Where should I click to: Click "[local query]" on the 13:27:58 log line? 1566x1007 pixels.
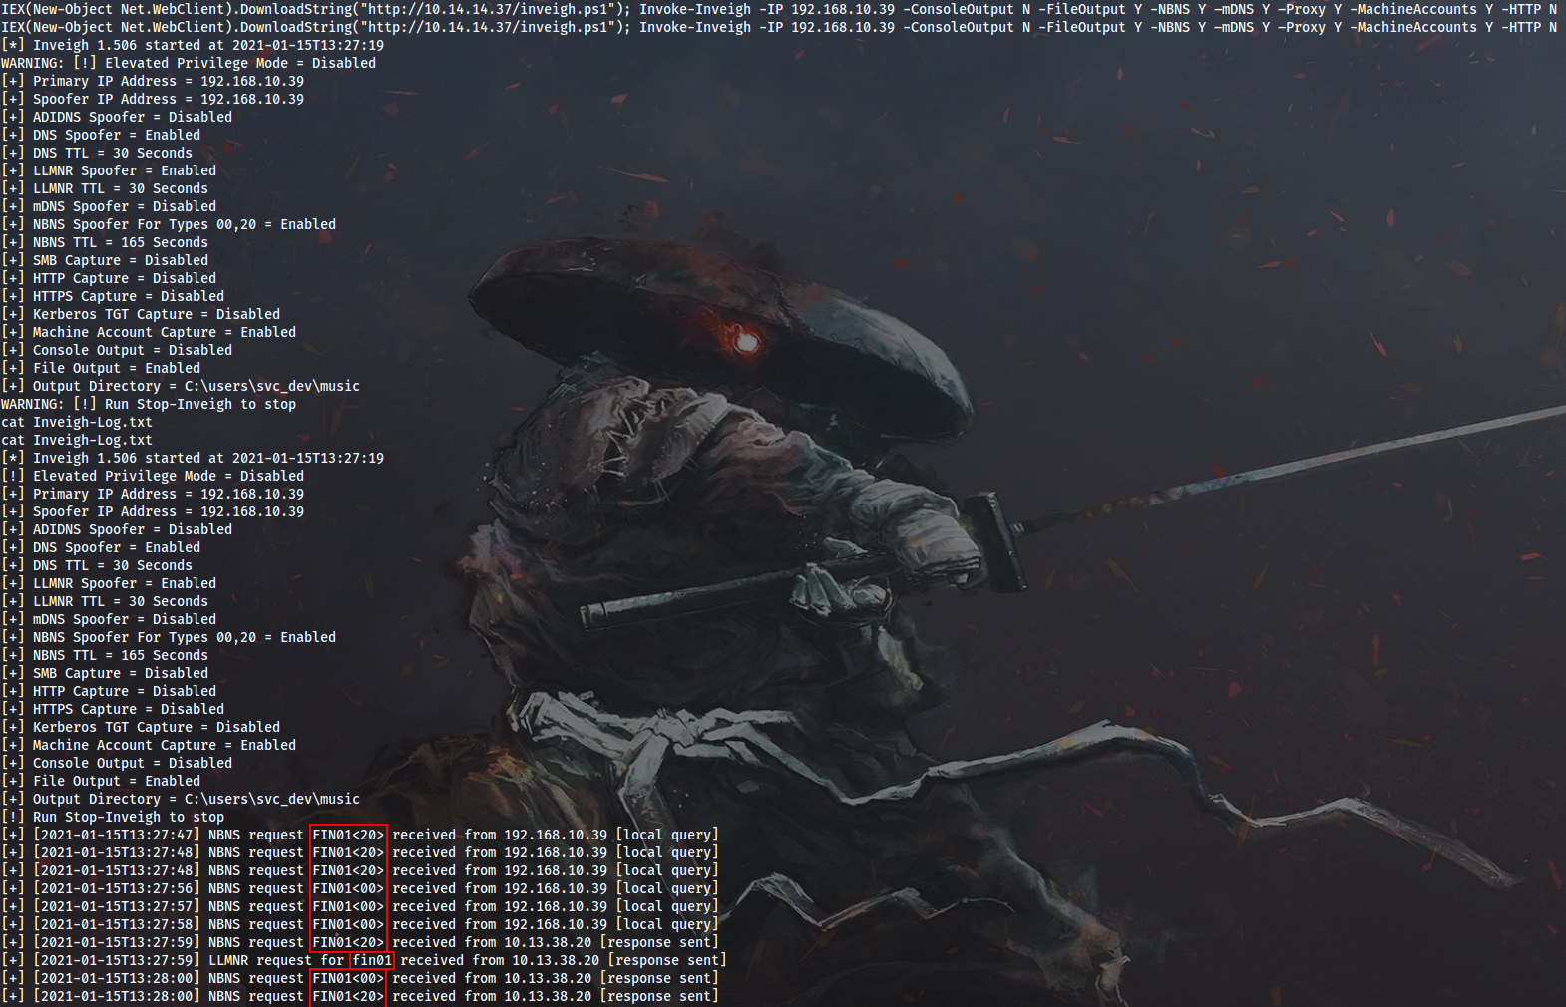click(x=667, y=924)
